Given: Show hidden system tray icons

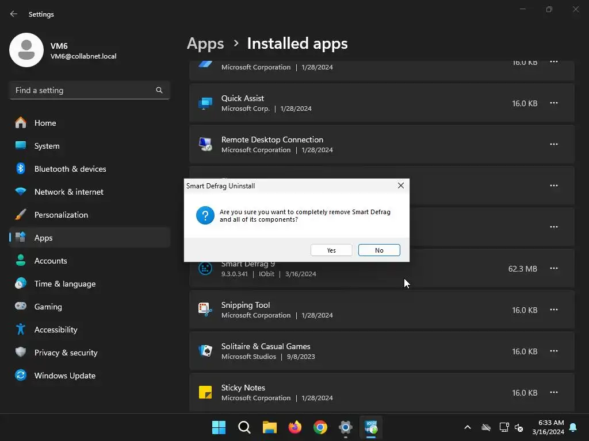Looking at the screenshot, I should [467, 427].
